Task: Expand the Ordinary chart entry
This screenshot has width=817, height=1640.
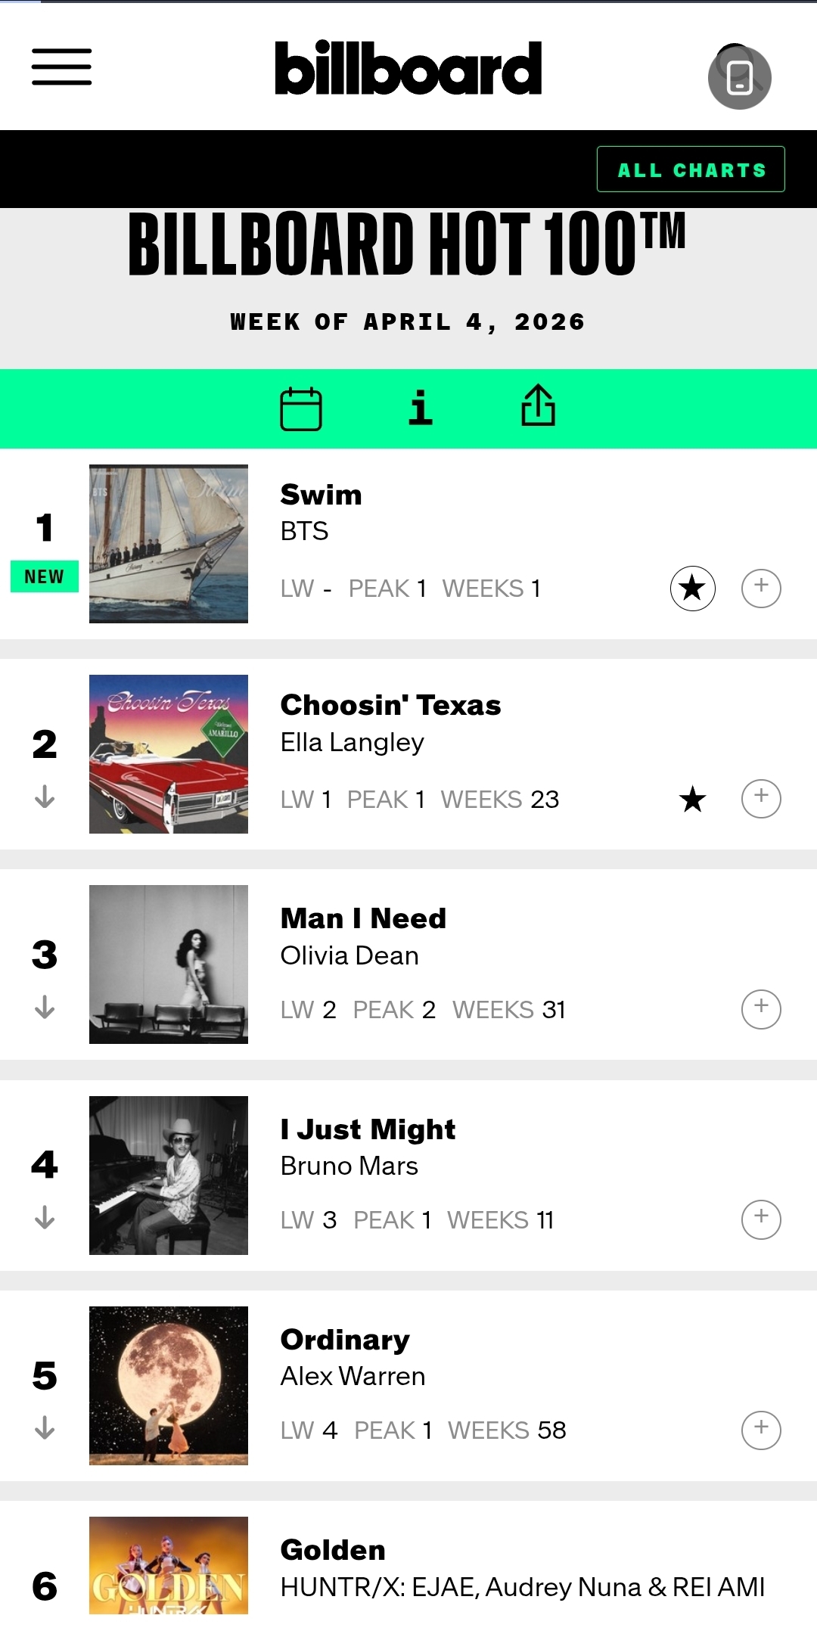Action: point(761,1430)
